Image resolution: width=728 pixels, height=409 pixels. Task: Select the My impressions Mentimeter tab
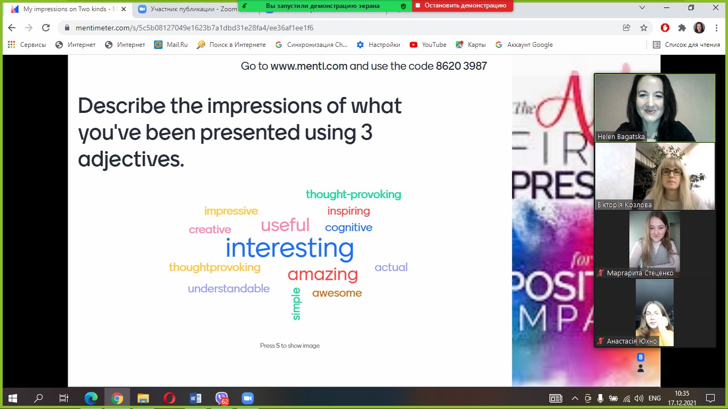(x=64, y=9)
